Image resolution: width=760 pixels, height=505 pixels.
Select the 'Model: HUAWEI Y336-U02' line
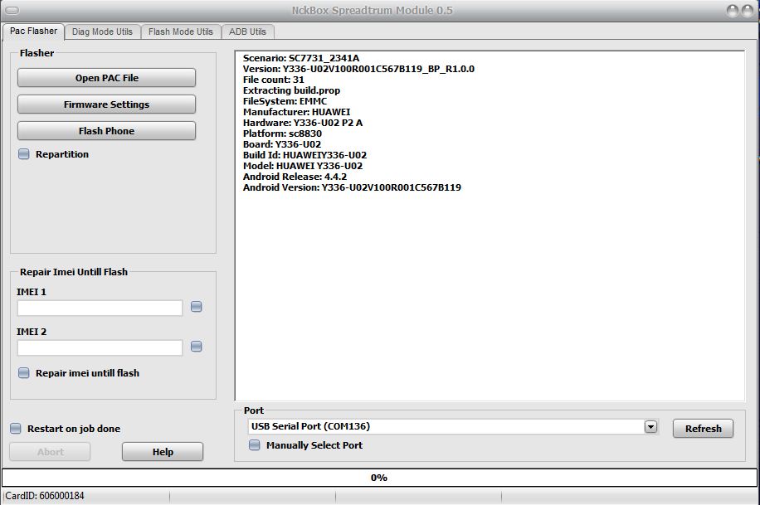coord(303,166)
